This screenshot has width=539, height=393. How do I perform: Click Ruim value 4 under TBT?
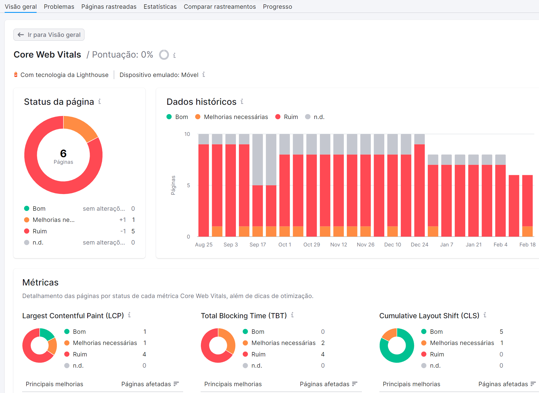[x=323, y=354]
